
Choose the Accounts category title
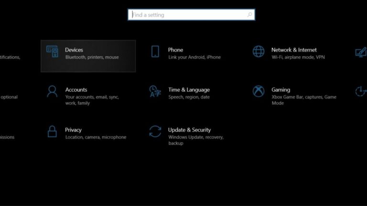click(76, 90)
